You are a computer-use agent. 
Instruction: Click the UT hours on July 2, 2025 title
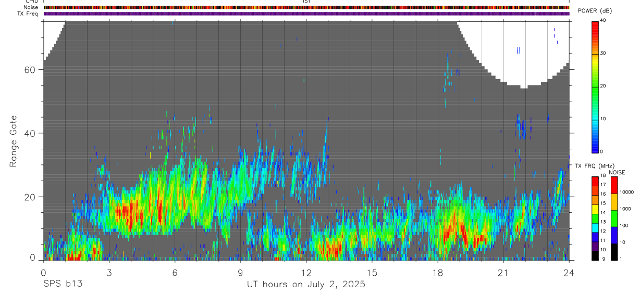tap(306, 284)
